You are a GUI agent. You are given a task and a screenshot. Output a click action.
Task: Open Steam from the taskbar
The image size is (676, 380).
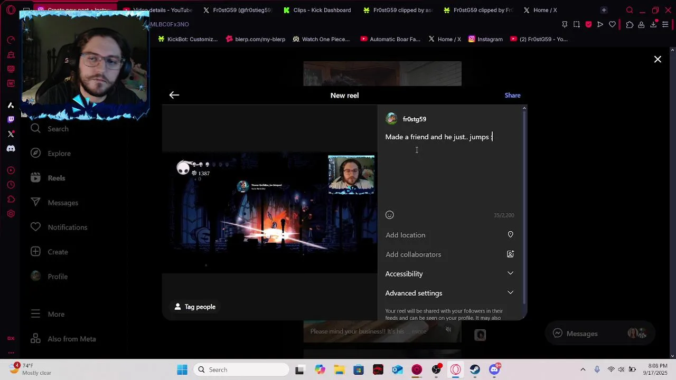pos(475,370)
